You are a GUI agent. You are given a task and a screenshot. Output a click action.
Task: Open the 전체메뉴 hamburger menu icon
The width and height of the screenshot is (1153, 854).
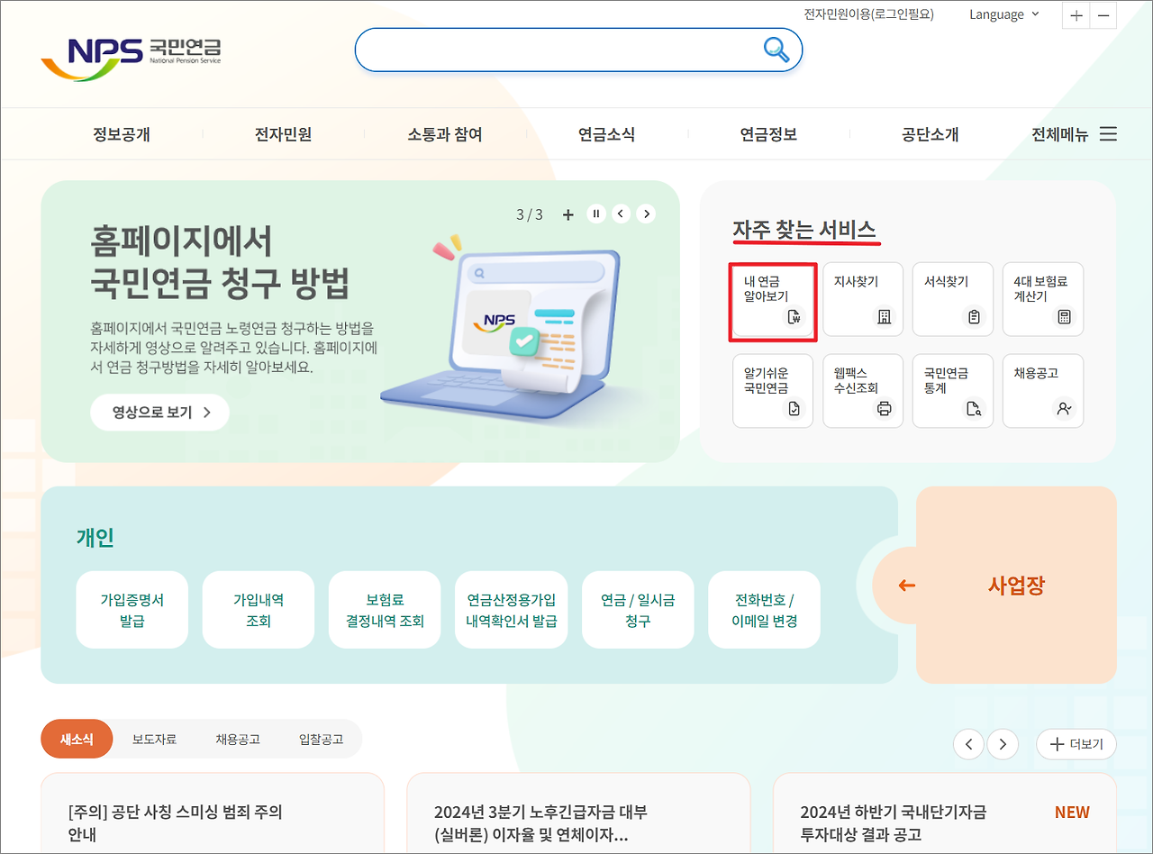(x=1108, y=133)
